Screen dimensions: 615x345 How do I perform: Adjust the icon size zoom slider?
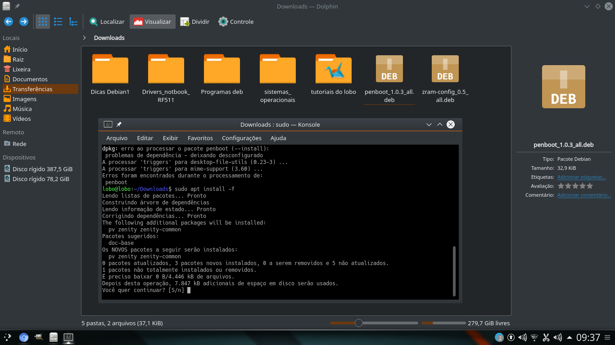tap(359, 323)
